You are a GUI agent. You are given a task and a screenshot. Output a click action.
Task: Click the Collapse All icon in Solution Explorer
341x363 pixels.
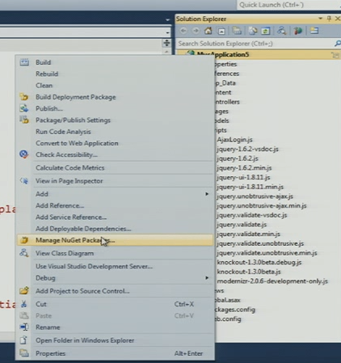pyautogui.click(x=221, y=32)
